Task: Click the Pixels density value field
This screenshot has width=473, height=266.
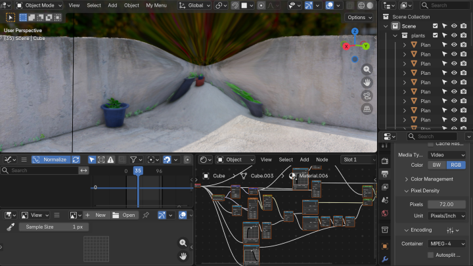Action: coord(446,204)
